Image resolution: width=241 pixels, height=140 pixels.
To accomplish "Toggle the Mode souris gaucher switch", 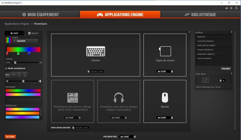I will click(x=81, y=128).
